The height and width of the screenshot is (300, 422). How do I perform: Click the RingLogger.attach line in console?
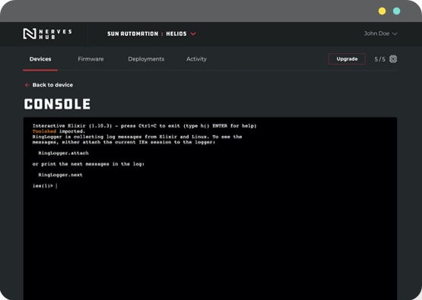(63, 153)
